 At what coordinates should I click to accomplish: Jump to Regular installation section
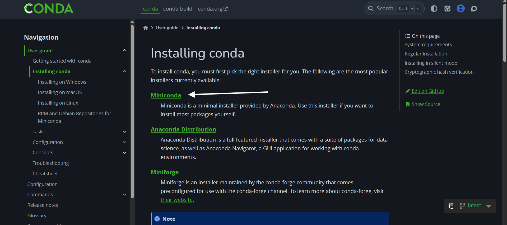426,54
